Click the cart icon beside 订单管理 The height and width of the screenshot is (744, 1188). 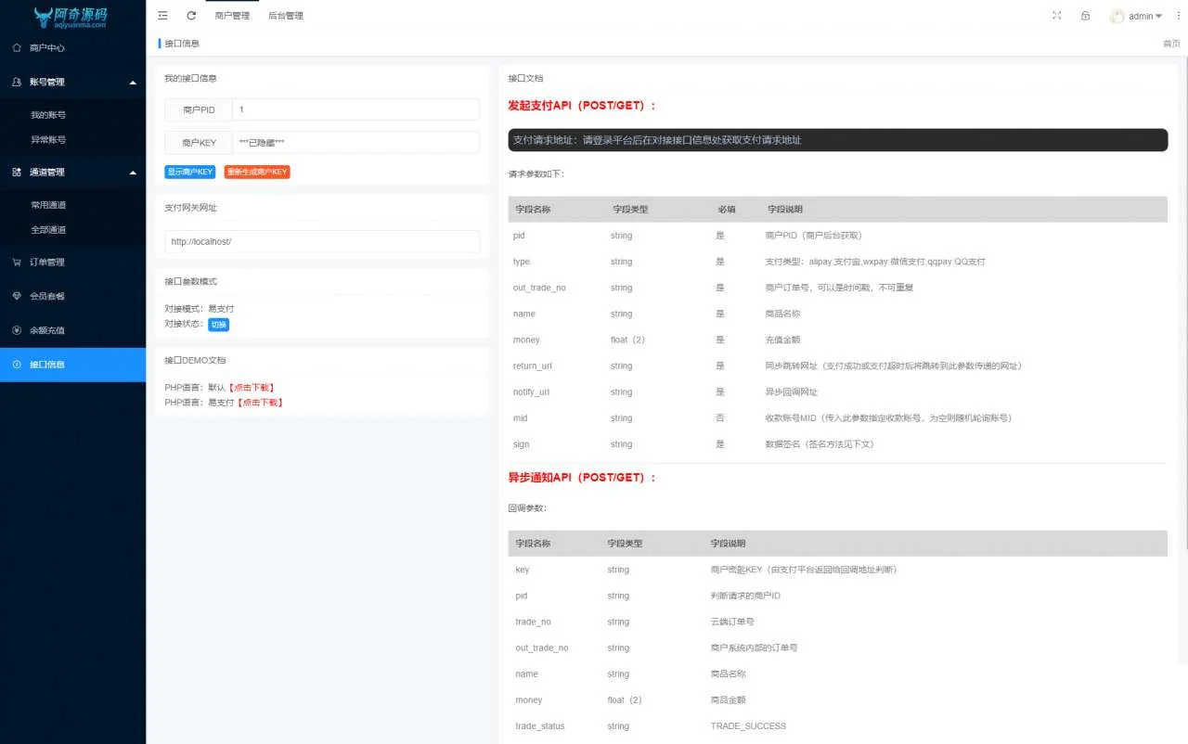pos(17,263)
